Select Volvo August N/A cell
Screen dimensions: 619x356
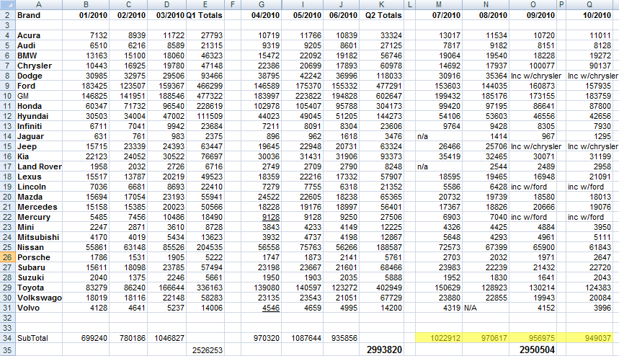[x=486, y=308]
